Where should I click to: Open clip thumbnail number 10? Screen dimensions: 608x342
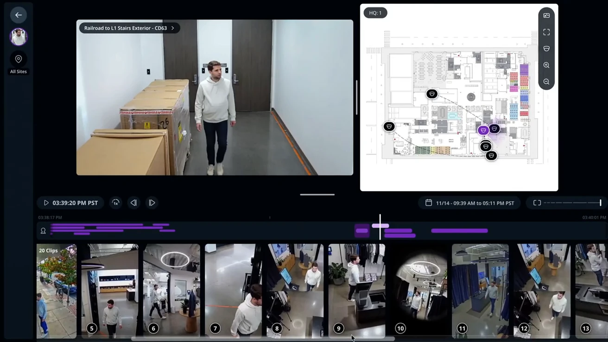pyautogui.click(x=418, y=291)
